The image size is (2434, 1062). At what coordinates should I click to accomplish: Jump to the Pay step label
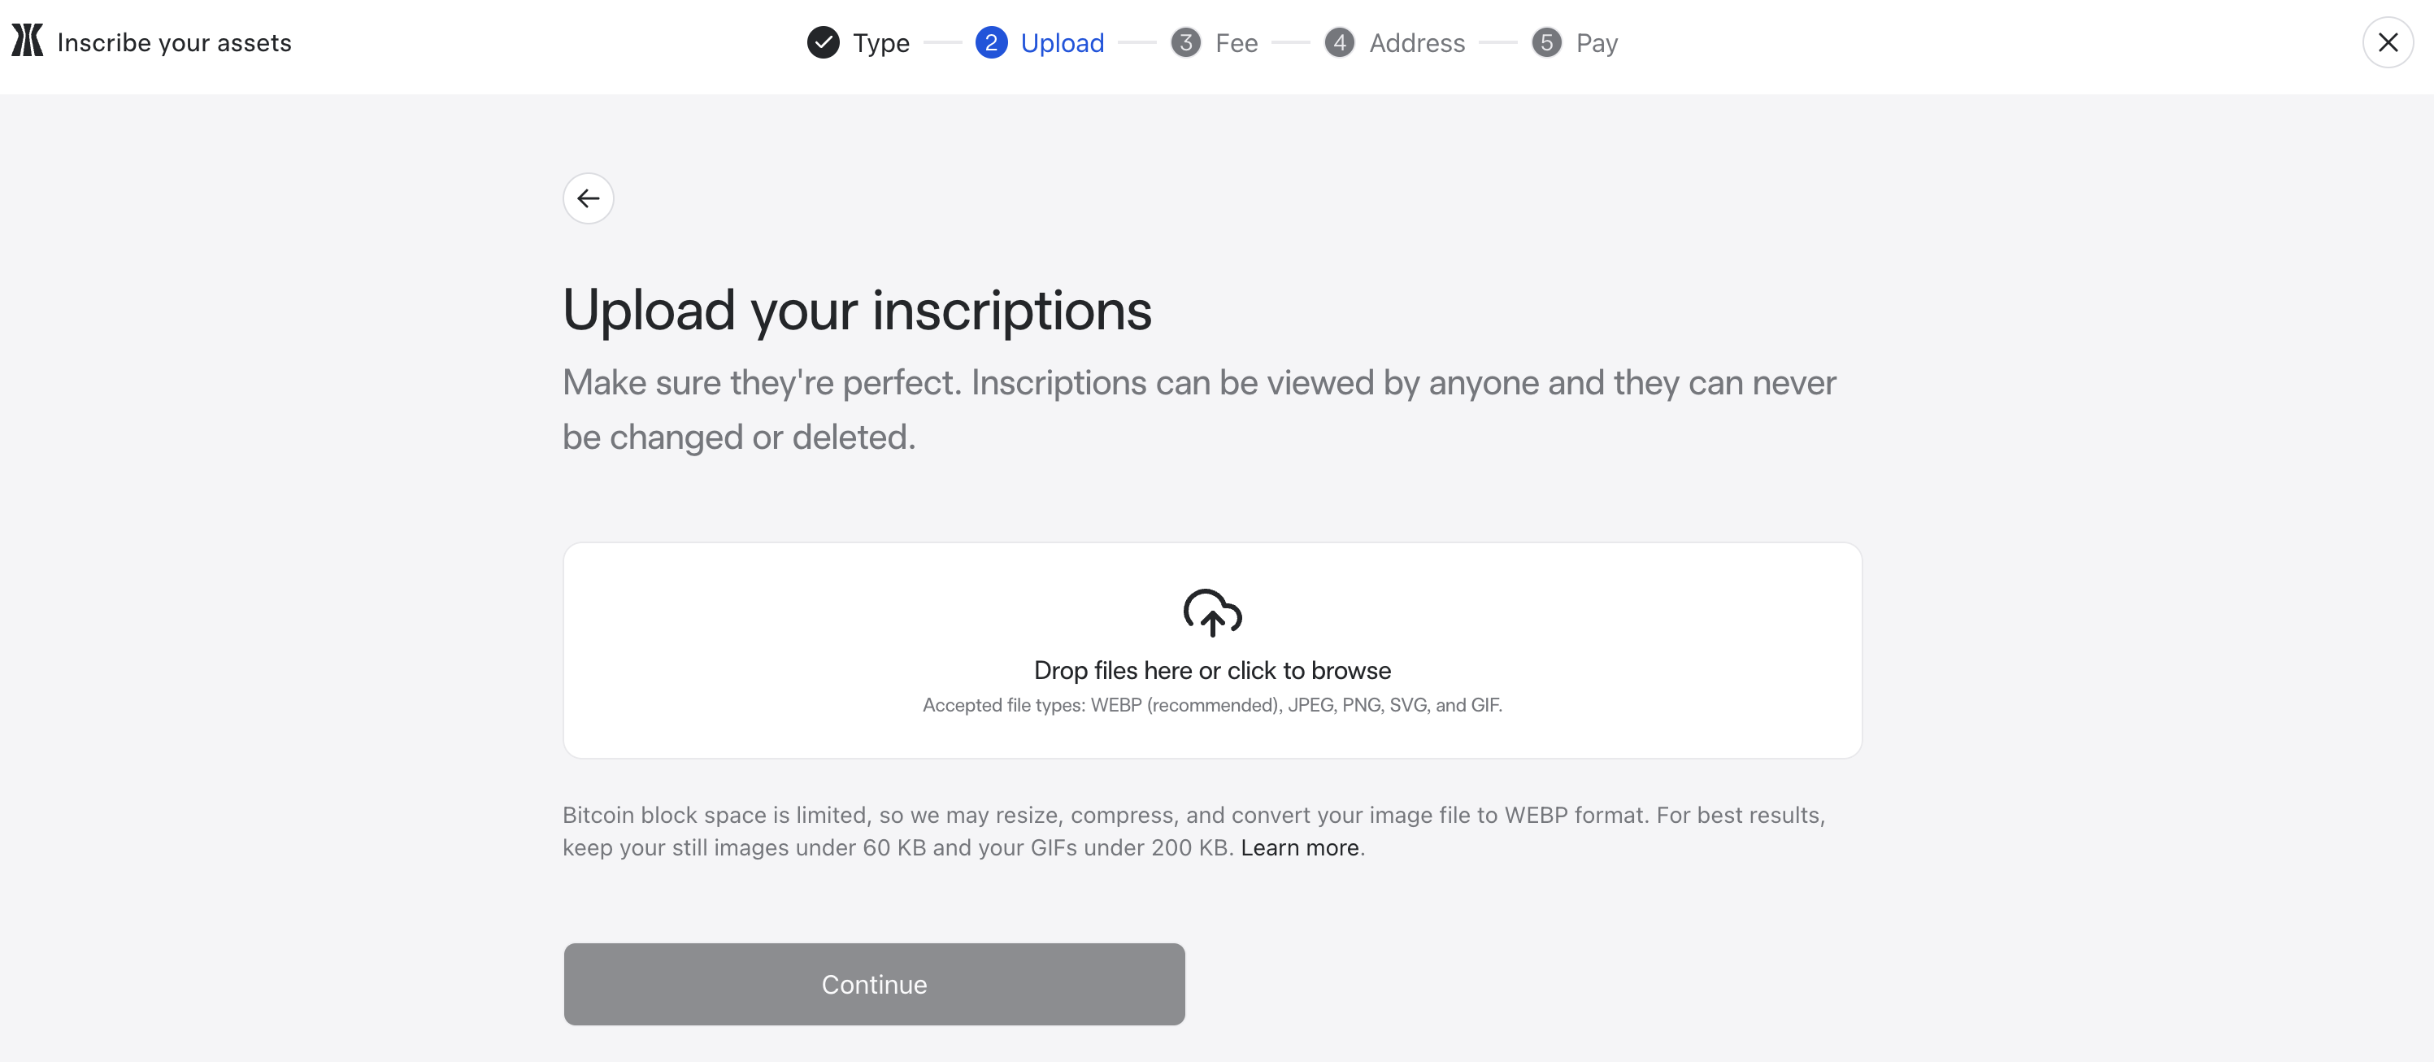pos(1597,43)
